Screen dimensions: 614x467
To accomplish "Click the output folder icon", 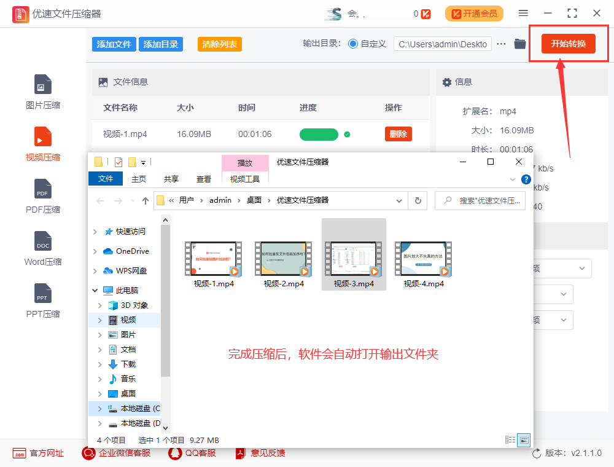I will (519, 44).
